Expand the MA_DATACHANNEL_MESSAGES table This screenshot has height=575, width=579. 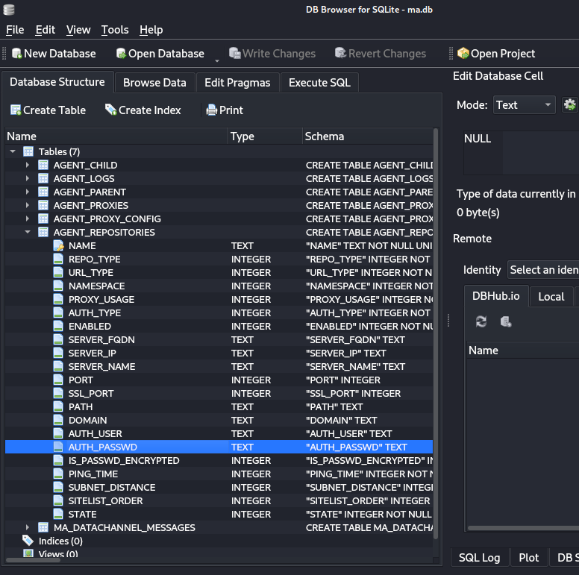pos(28,527)
